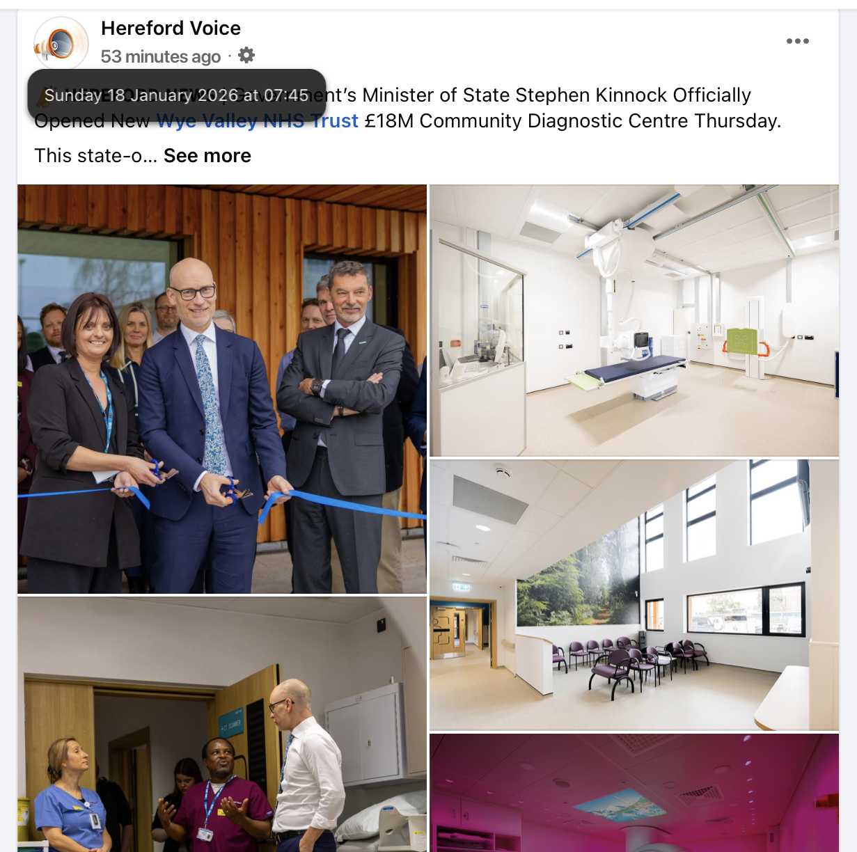Open the photo of staff in scrubs talking
Image resolution: width=857 pixels, height=852 pixels.
[222, 724]
